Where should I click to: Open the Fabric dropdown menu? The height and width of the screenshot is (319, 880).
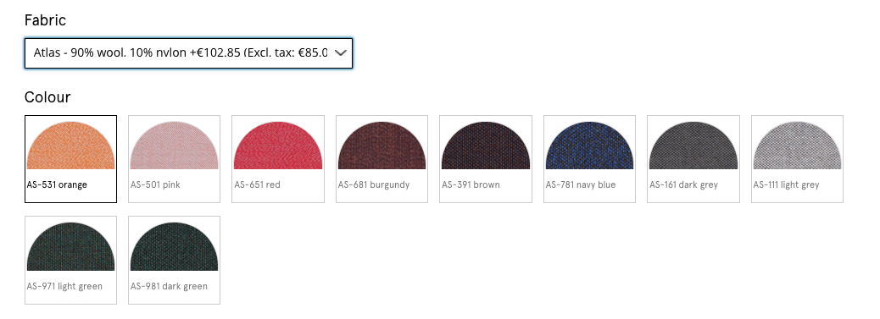(188, 53)
